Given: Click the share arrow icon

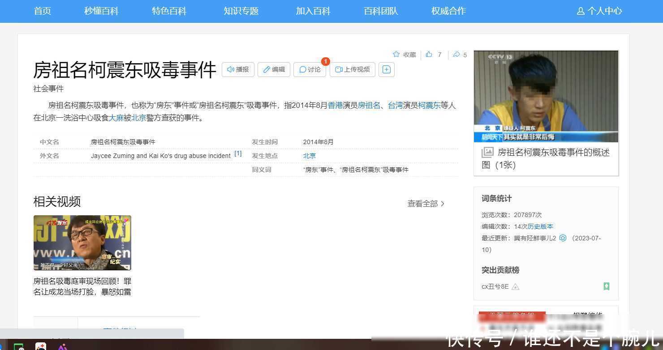Looking at the screenshot, I should pyautogui.click(x=456, y=54).
